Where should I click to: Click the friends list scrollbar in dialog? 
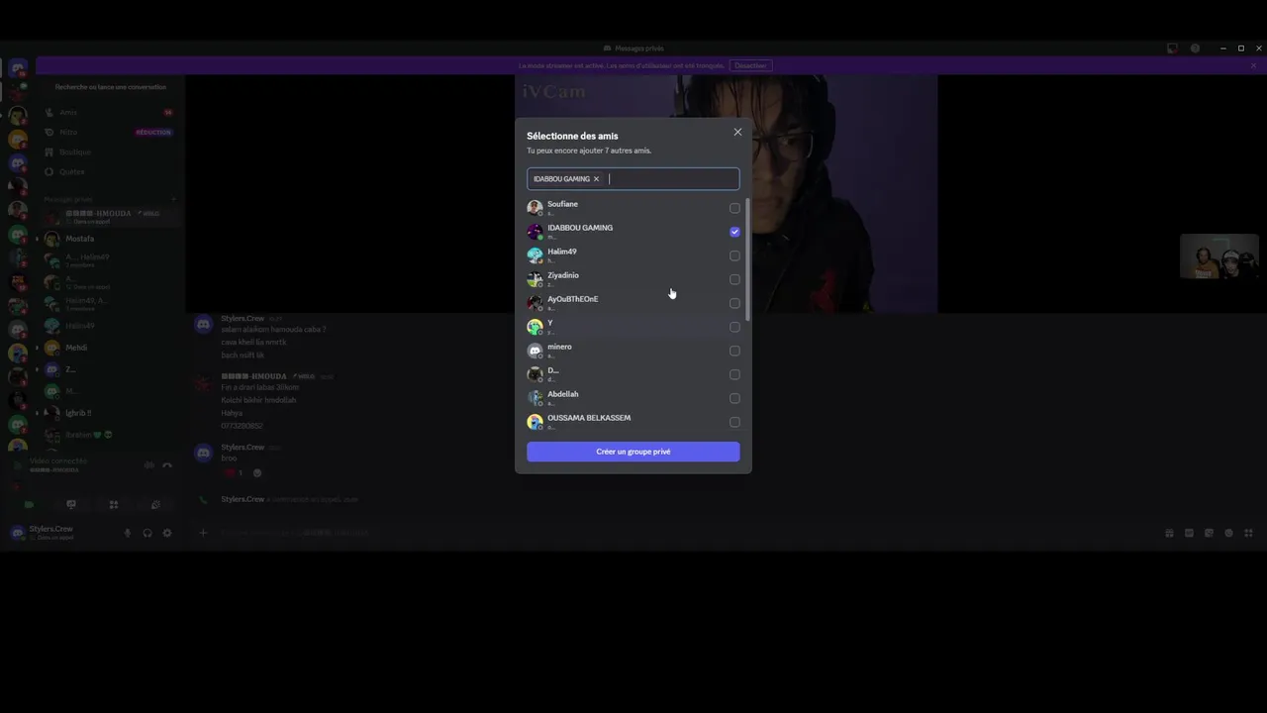748,259
